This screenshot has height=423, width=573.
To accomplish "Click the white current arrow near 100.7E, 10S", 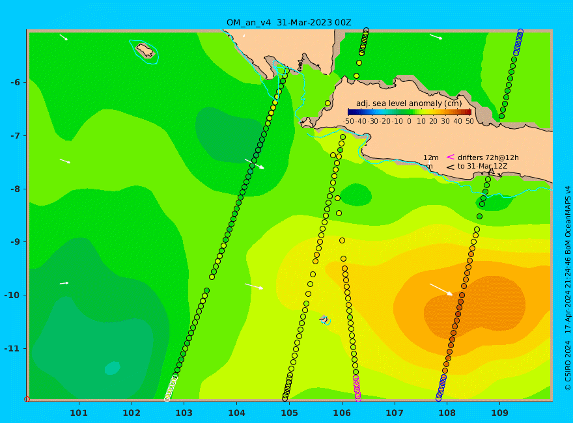I will 64,283.
